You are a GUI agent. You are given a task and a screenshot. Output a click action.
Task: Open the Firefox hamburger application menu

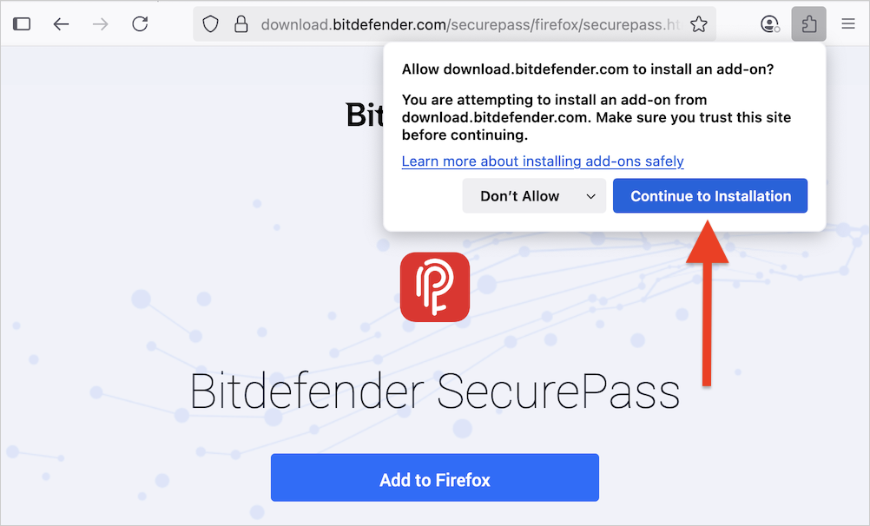(x=848, y=24)
